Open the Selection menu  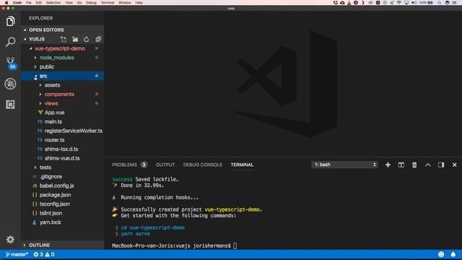[x=53, y=3]
